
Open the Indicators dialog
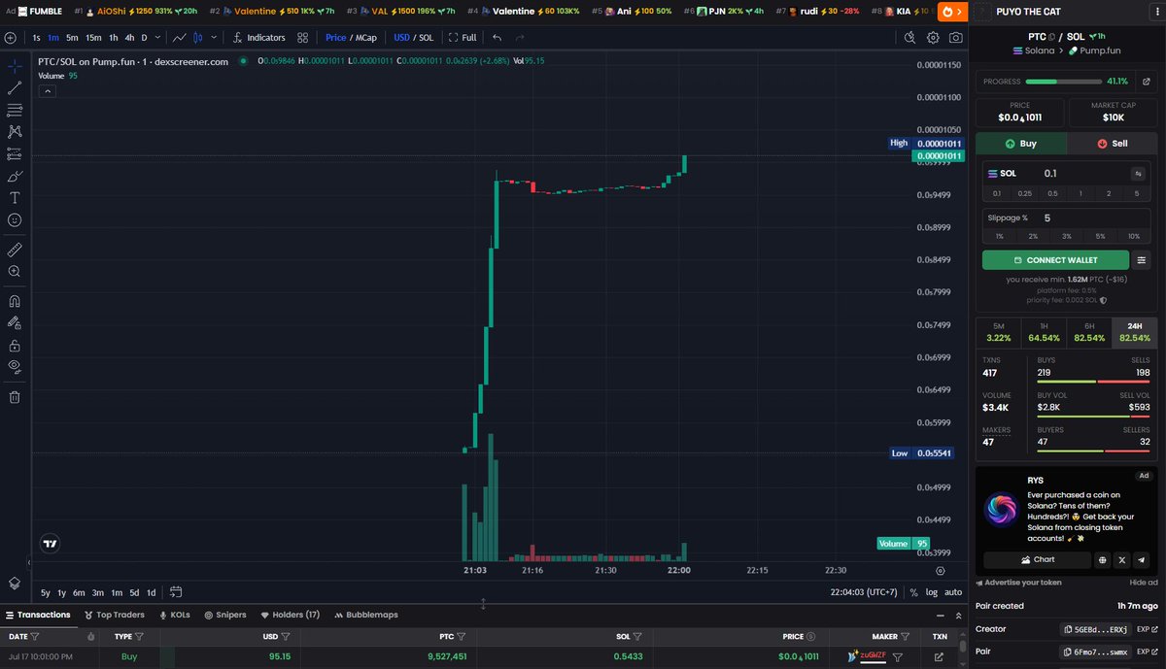click(259, 38)
